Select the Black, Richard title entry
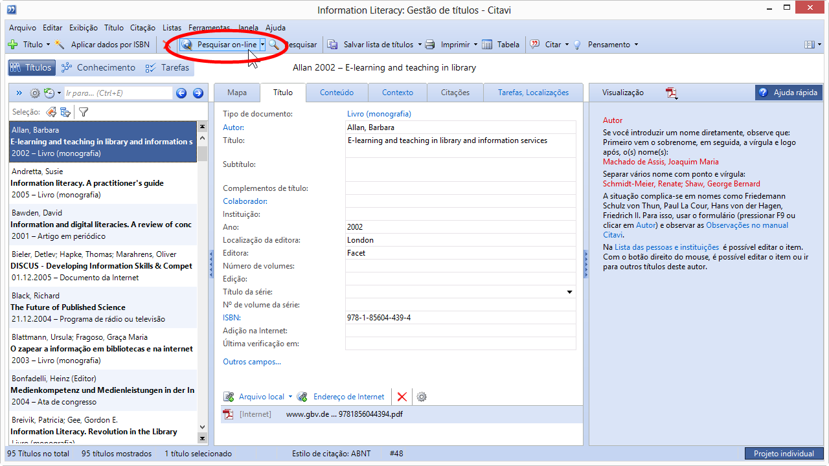829x466 pixels. [x=103, y=307]
